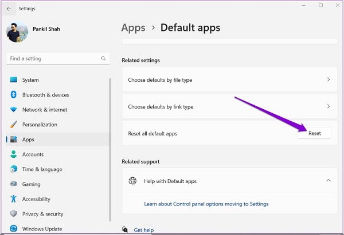
Task: Click the Network wifi icon
Action: click(x=14, y=109)
